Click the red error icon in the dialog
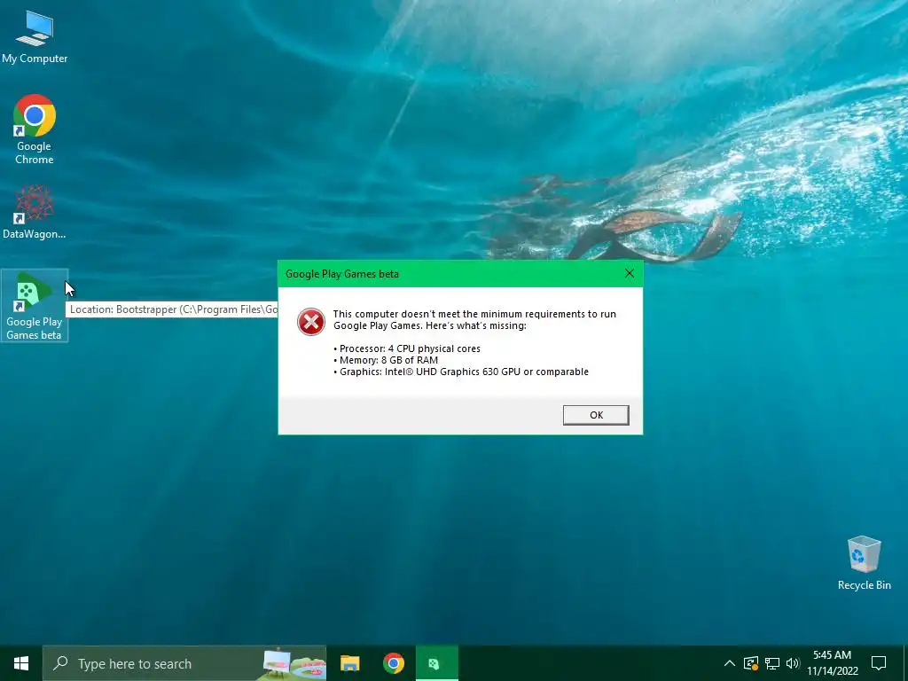Viewport: 908px width, 681px height. pos(311,321)
